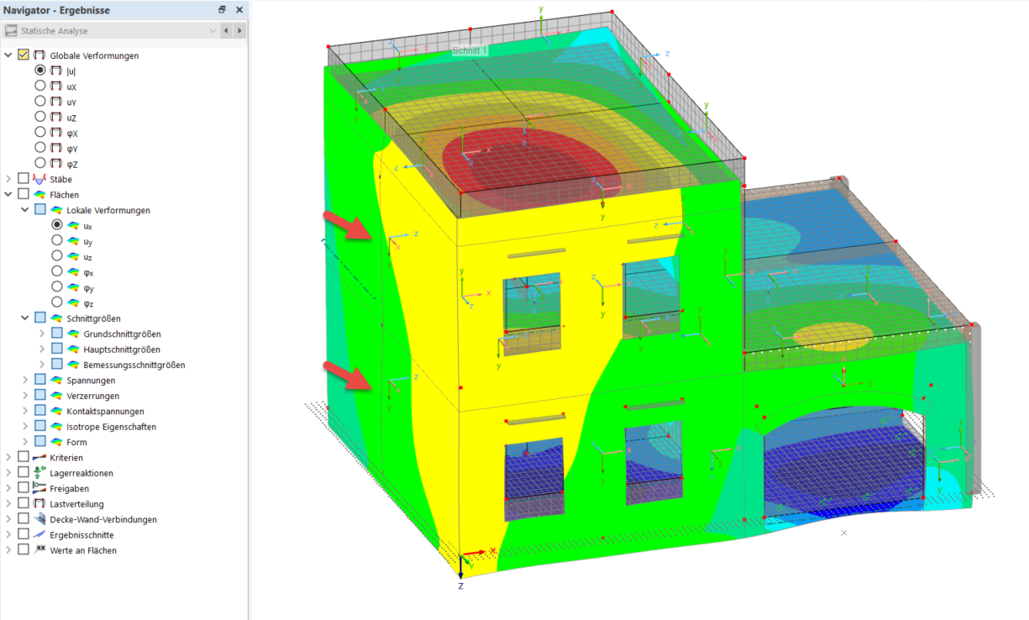Click the Globale Verformungen deformation icon
The width and height of the screenshot is (1029, 620).
click(39, 55)
